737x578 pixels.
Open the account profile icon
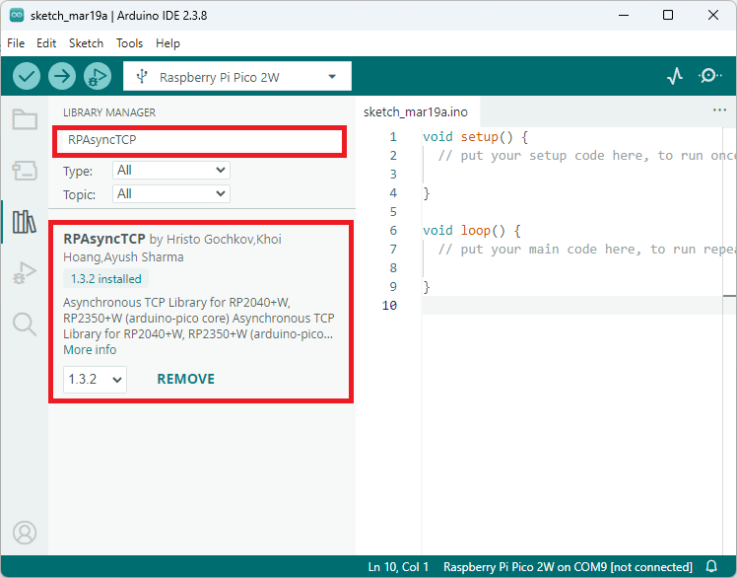point(25,533)
